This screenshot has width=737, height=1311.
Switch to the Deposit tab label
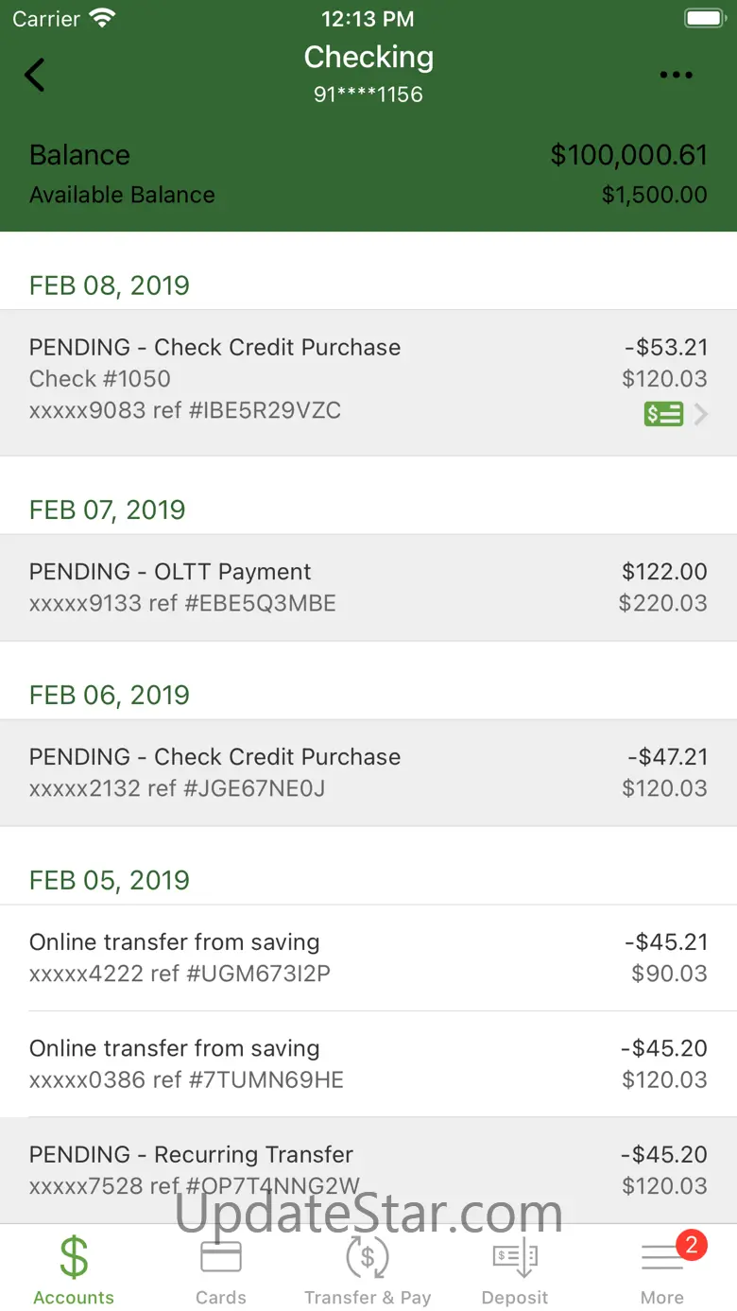(x=515, y=1298)
